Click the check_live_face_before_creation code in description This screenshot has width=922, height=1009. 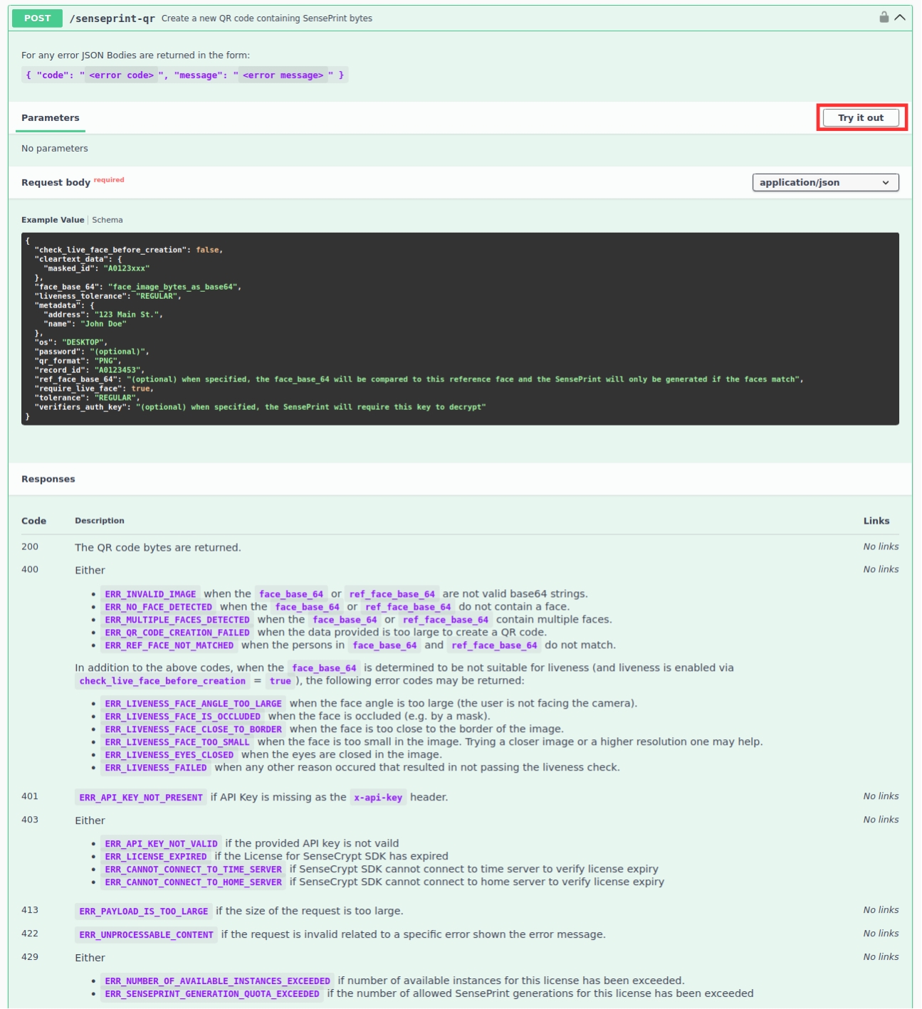click(x=162, y=681)
